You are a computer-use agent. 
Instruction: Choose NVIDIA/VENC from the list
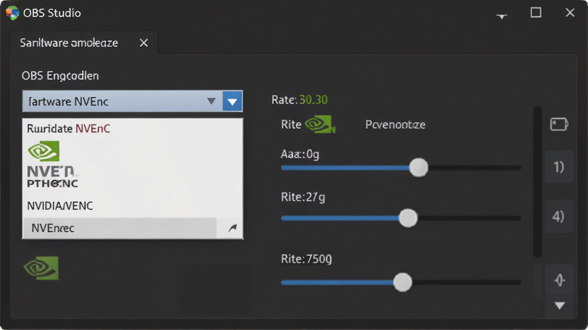60,206
